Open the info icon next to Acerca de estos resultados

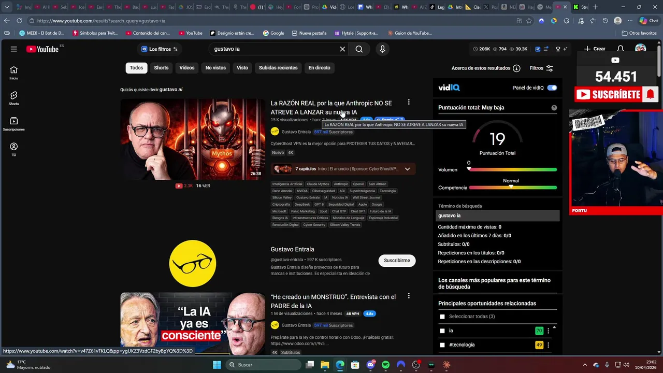point(516,68)
